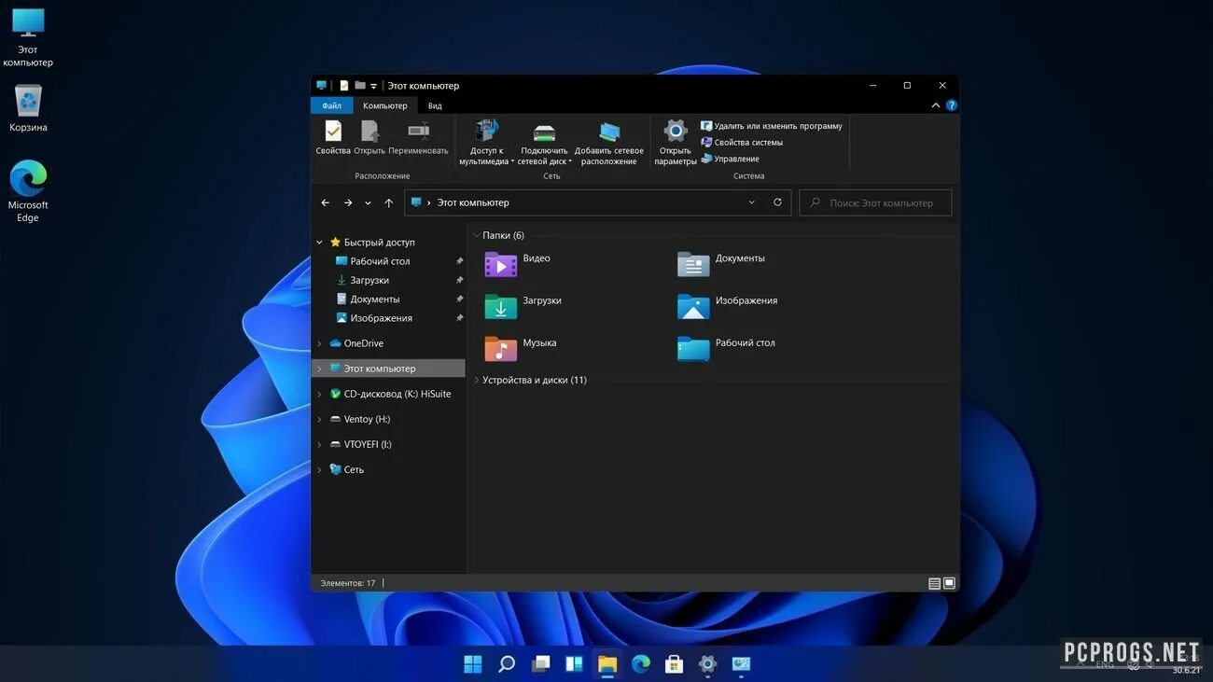This screenshot has width=1213, height=682.
Task: Open the quick access toolbar customize arrow
Action: [373, 86]
